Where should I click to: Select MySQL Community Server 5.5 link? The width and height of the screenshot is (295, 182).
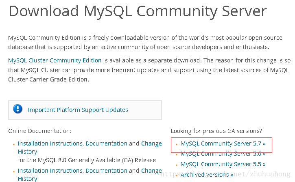223,164
